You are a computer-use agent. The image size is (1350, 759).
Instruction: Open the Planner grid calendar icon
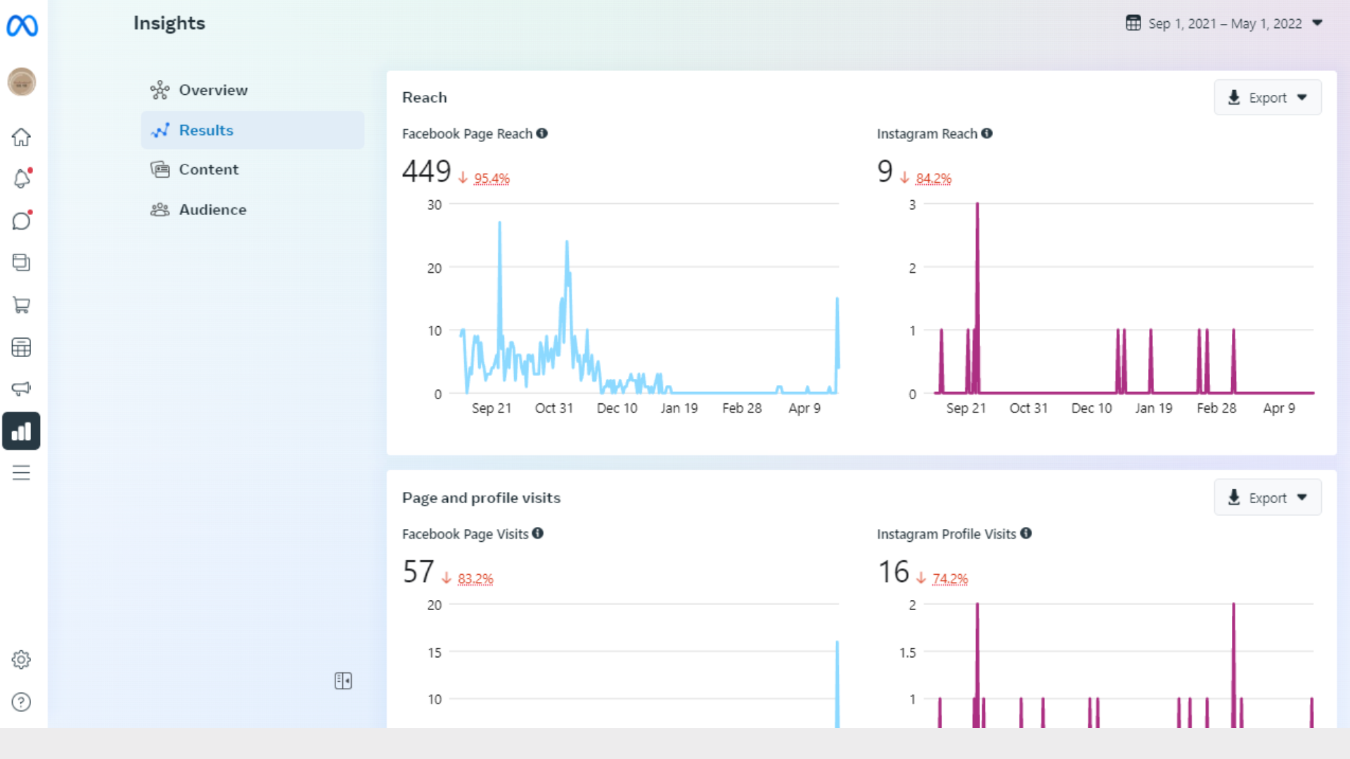pos(21,347)
